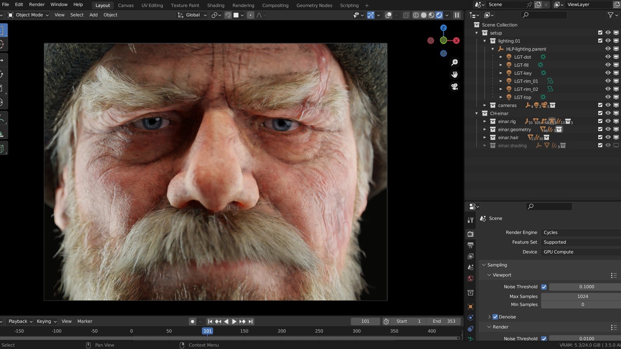
Task: Switch to the Shading workspace tab
Action: [215, 5]
